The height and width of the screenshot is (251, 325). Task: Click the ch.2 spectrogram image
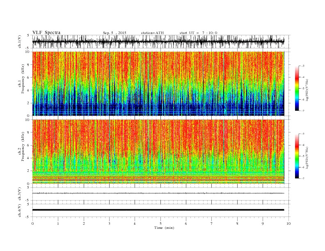158,152
